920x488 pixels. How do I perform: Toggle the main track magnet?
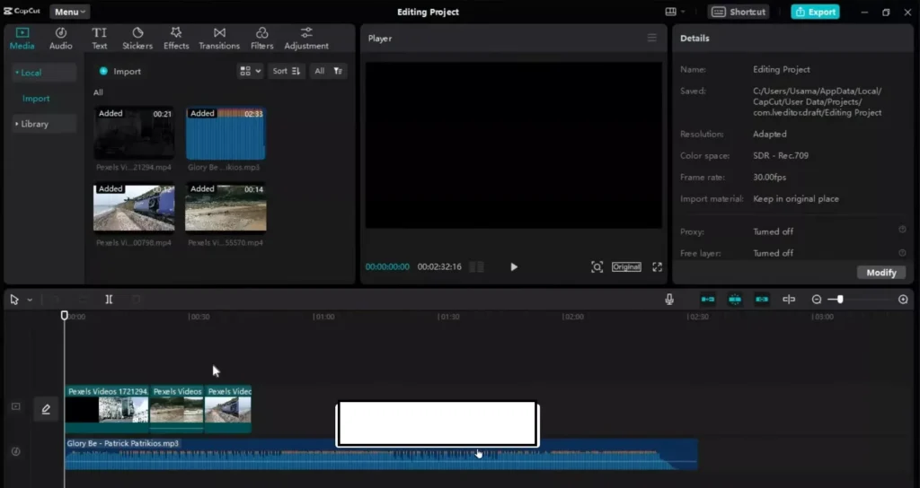point(708,300)
